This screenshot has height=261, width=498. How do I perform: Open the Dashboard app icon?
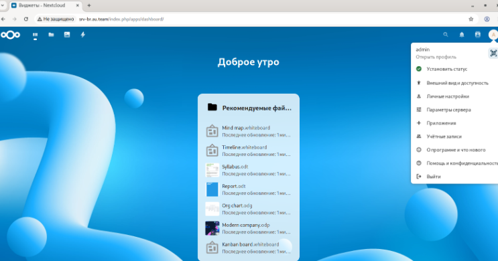36,35
